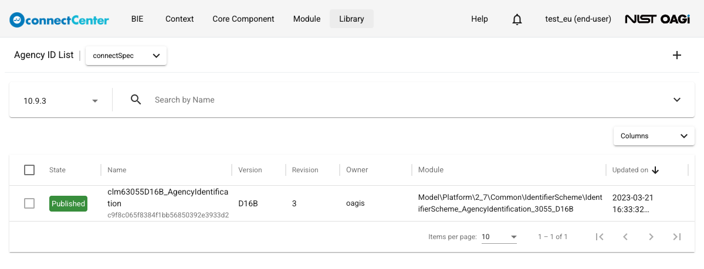Click the Revision column header
704x269 pixels.
(x=305, y=170)
